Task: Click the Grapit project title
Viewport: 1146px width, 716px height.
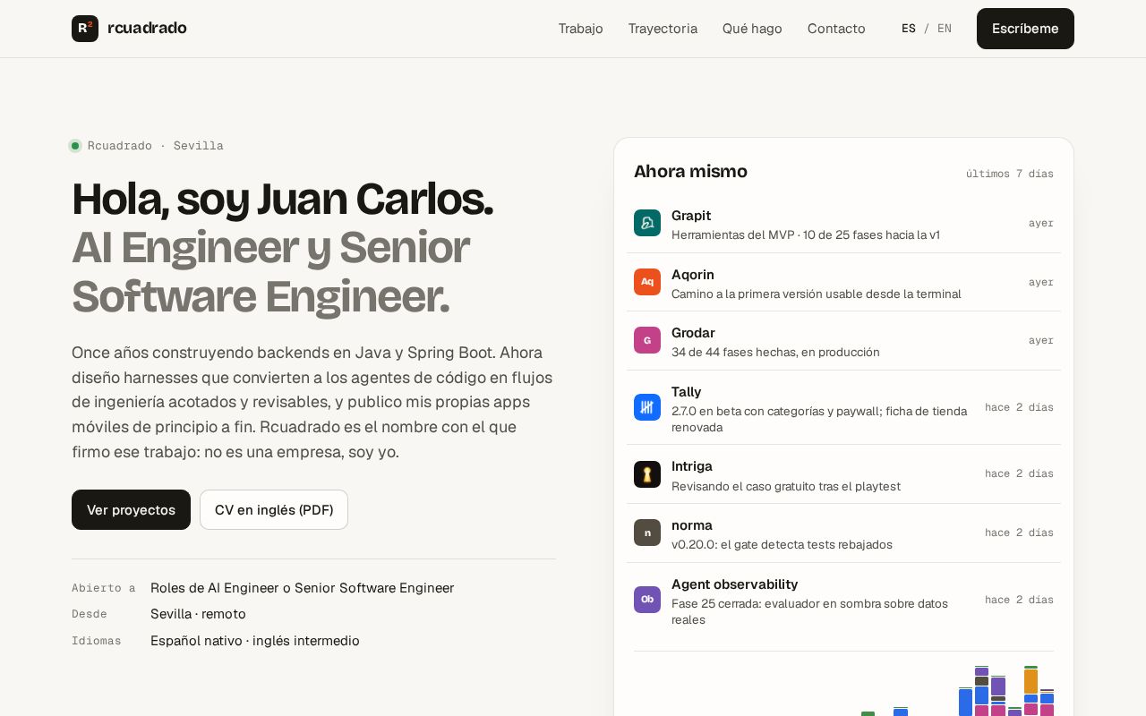Action: click(x=691, y=216)
